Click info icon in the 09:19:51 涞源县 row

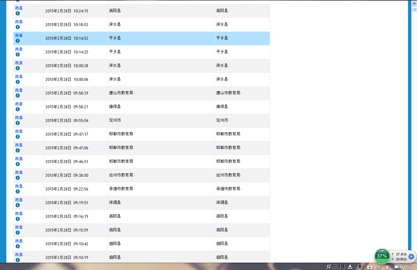click(x=18, y=205)
